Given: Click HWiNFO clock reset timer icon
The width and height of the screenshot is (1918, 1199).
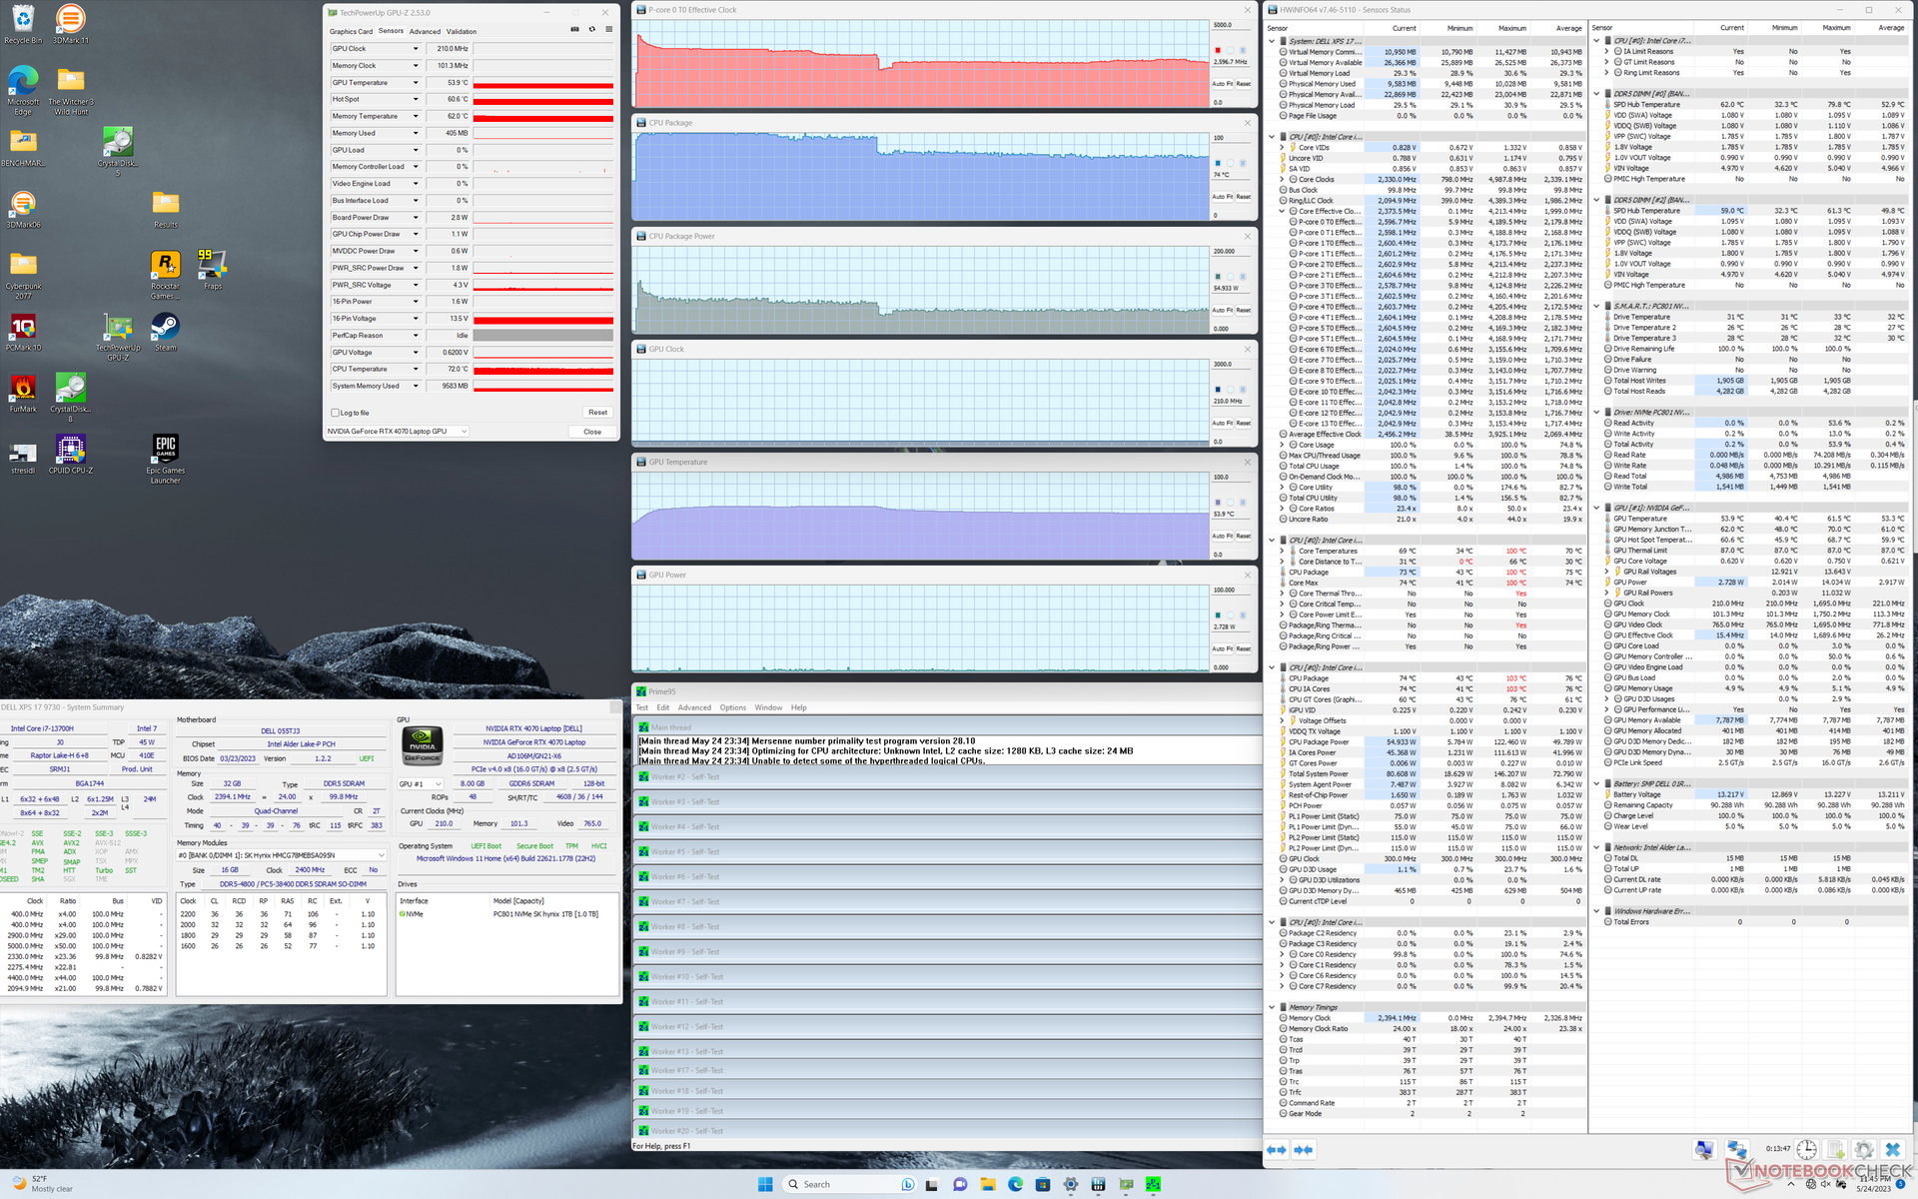Looking at the screenshot, I should click(1807, 1149).
